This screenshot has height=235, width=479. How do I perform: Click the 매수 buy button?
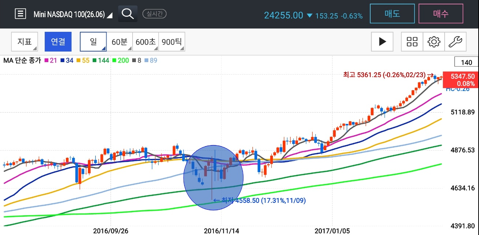[x=441, y=14]
